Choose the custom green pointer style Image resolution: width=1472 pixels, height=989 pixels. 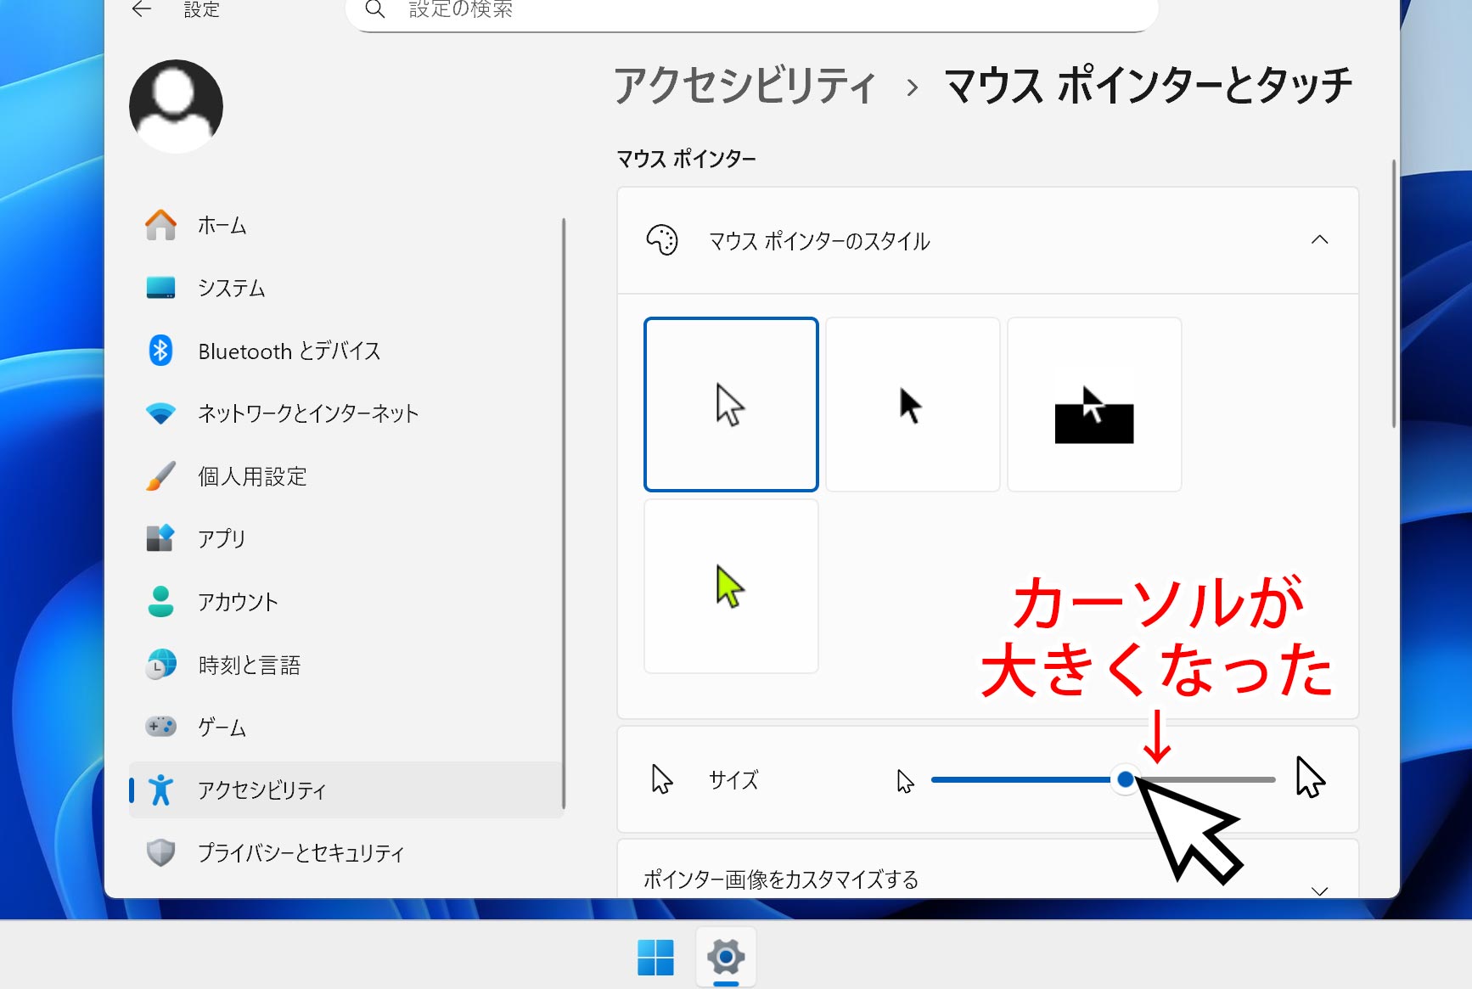click(x=731, y=587)
